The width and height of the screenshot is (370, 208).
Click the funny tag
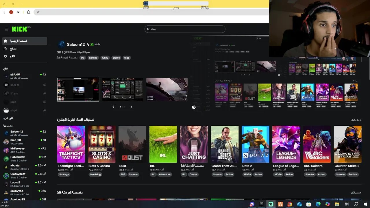click(x=105, y=58)
